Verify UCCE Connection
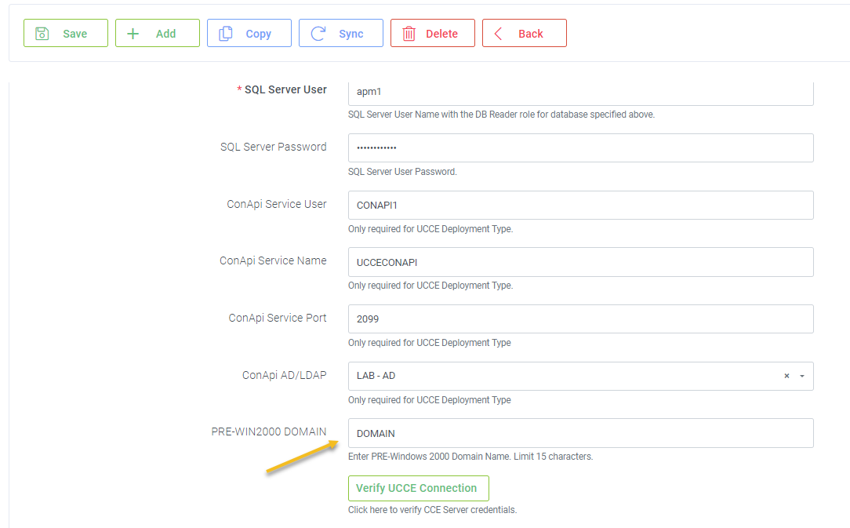Screen dimensions: 850x528 (x=418, y=488)
